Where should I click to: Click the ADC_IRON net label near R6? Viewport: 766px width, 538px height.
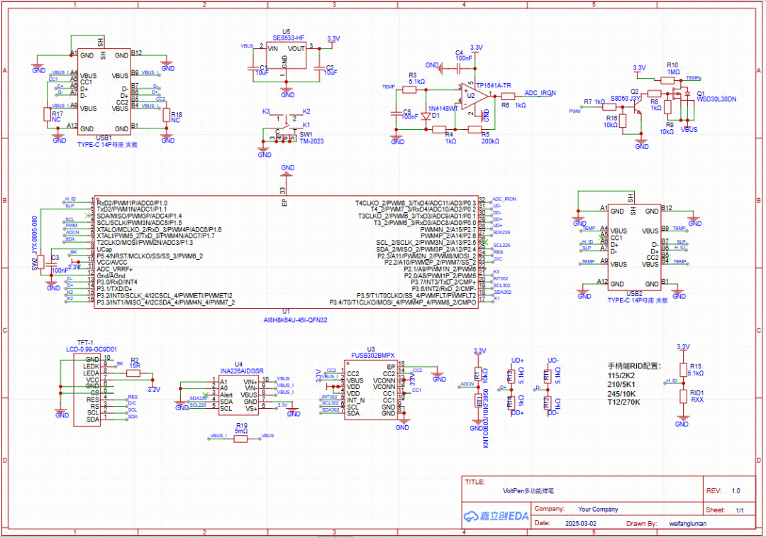540,93
